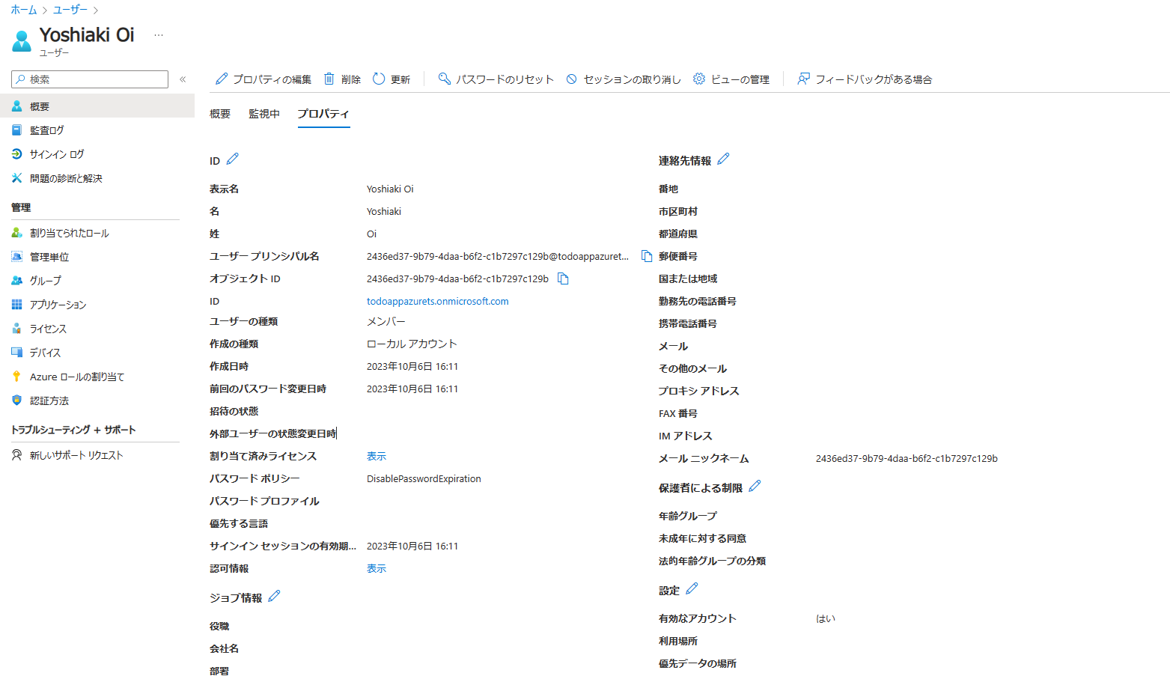The width and height of the screenshot is (1170, 682).
Task: Click the edit pencil next to ジョブ情報
Action: pos(274,596)
